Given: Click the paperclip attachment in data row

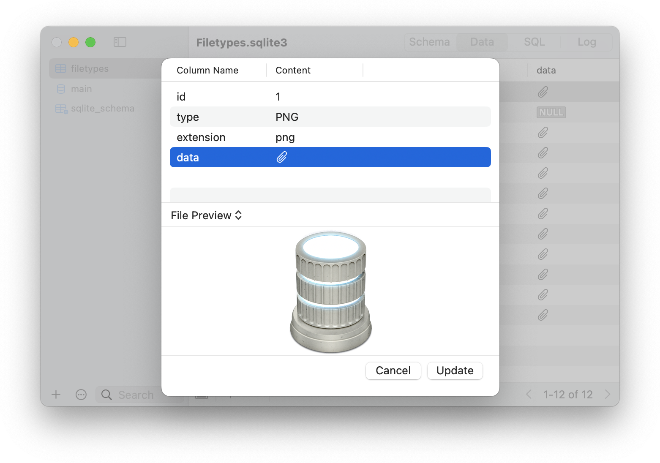Looking at the screenshot, I should (x=282, y=157).
